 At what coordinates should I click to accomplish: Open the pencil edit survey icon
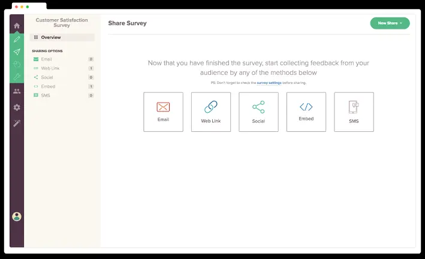click(x=17, y=39)
